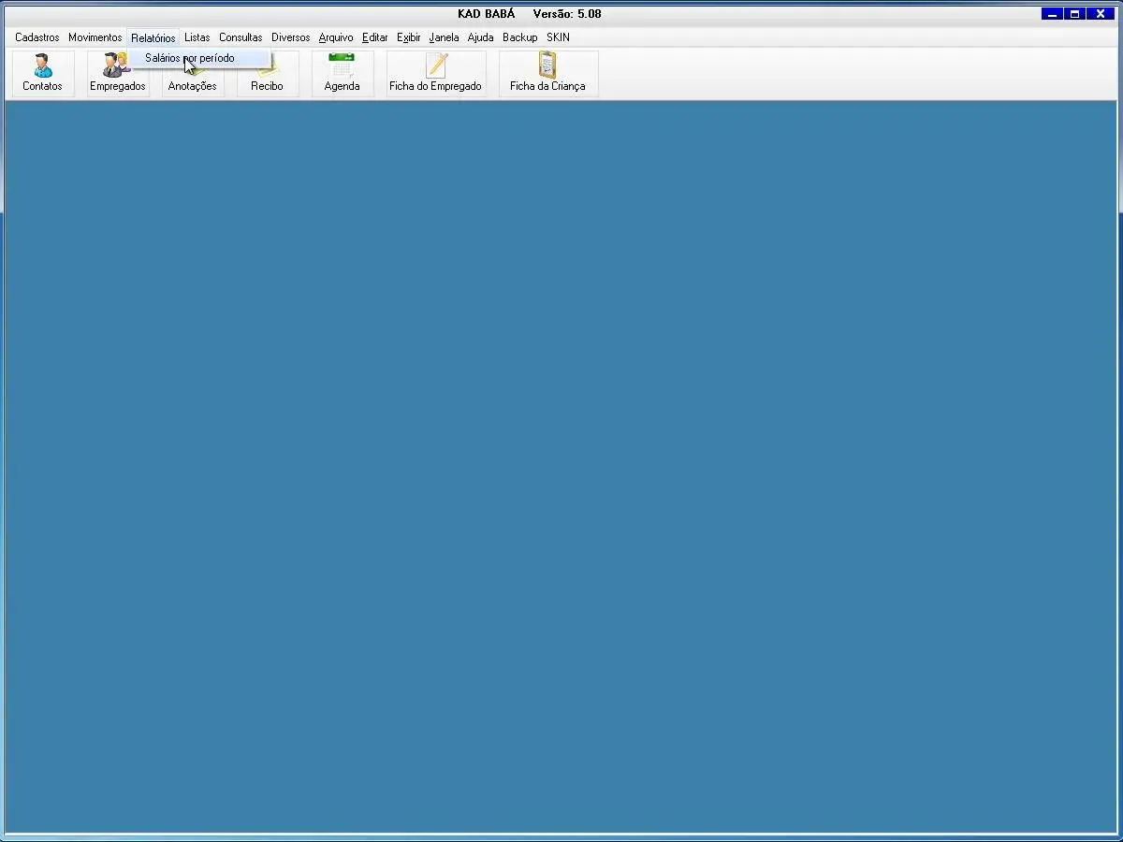Image resolution: width=1123 pixels, height=842 pixels.
Task: Open the Ajuda help menu
Action: point(480,37)
